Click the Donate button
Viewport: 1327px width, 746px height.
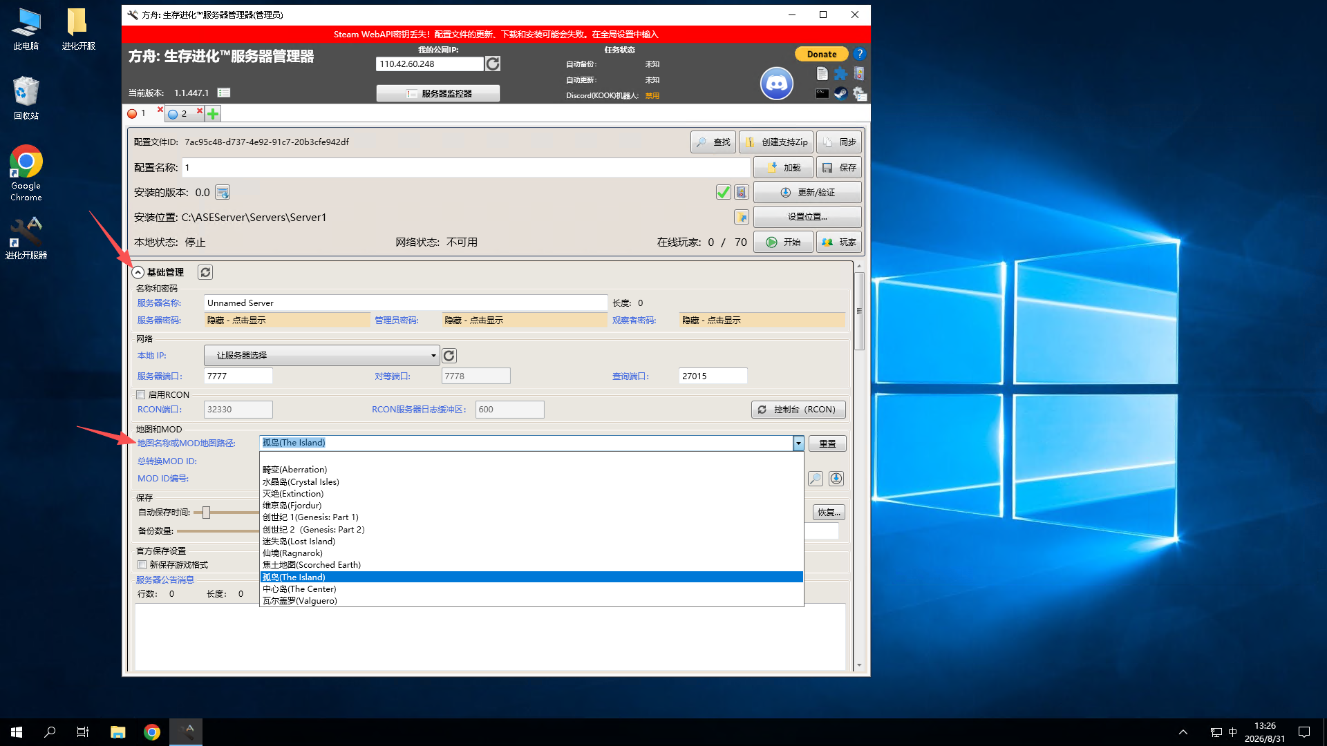pyautogui.click(x=822, y=54)
